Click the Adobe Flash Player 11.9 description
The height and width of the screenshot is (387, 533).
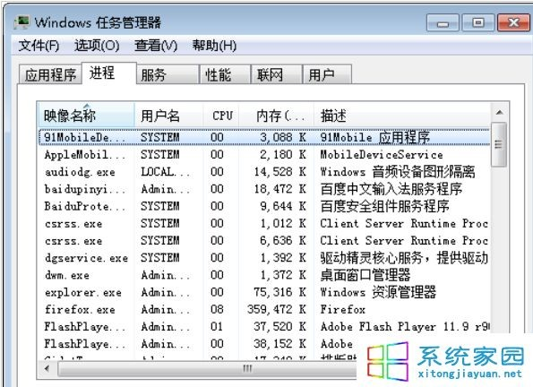tap(405, 326)
